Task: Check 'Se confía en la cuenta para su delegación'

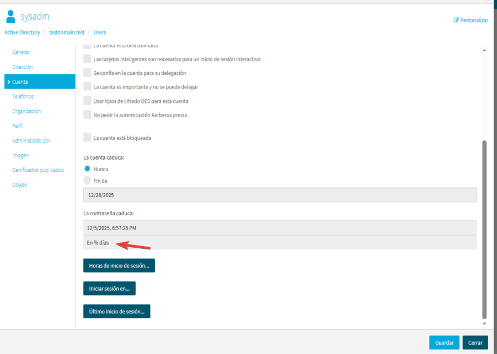Action: 87,73
